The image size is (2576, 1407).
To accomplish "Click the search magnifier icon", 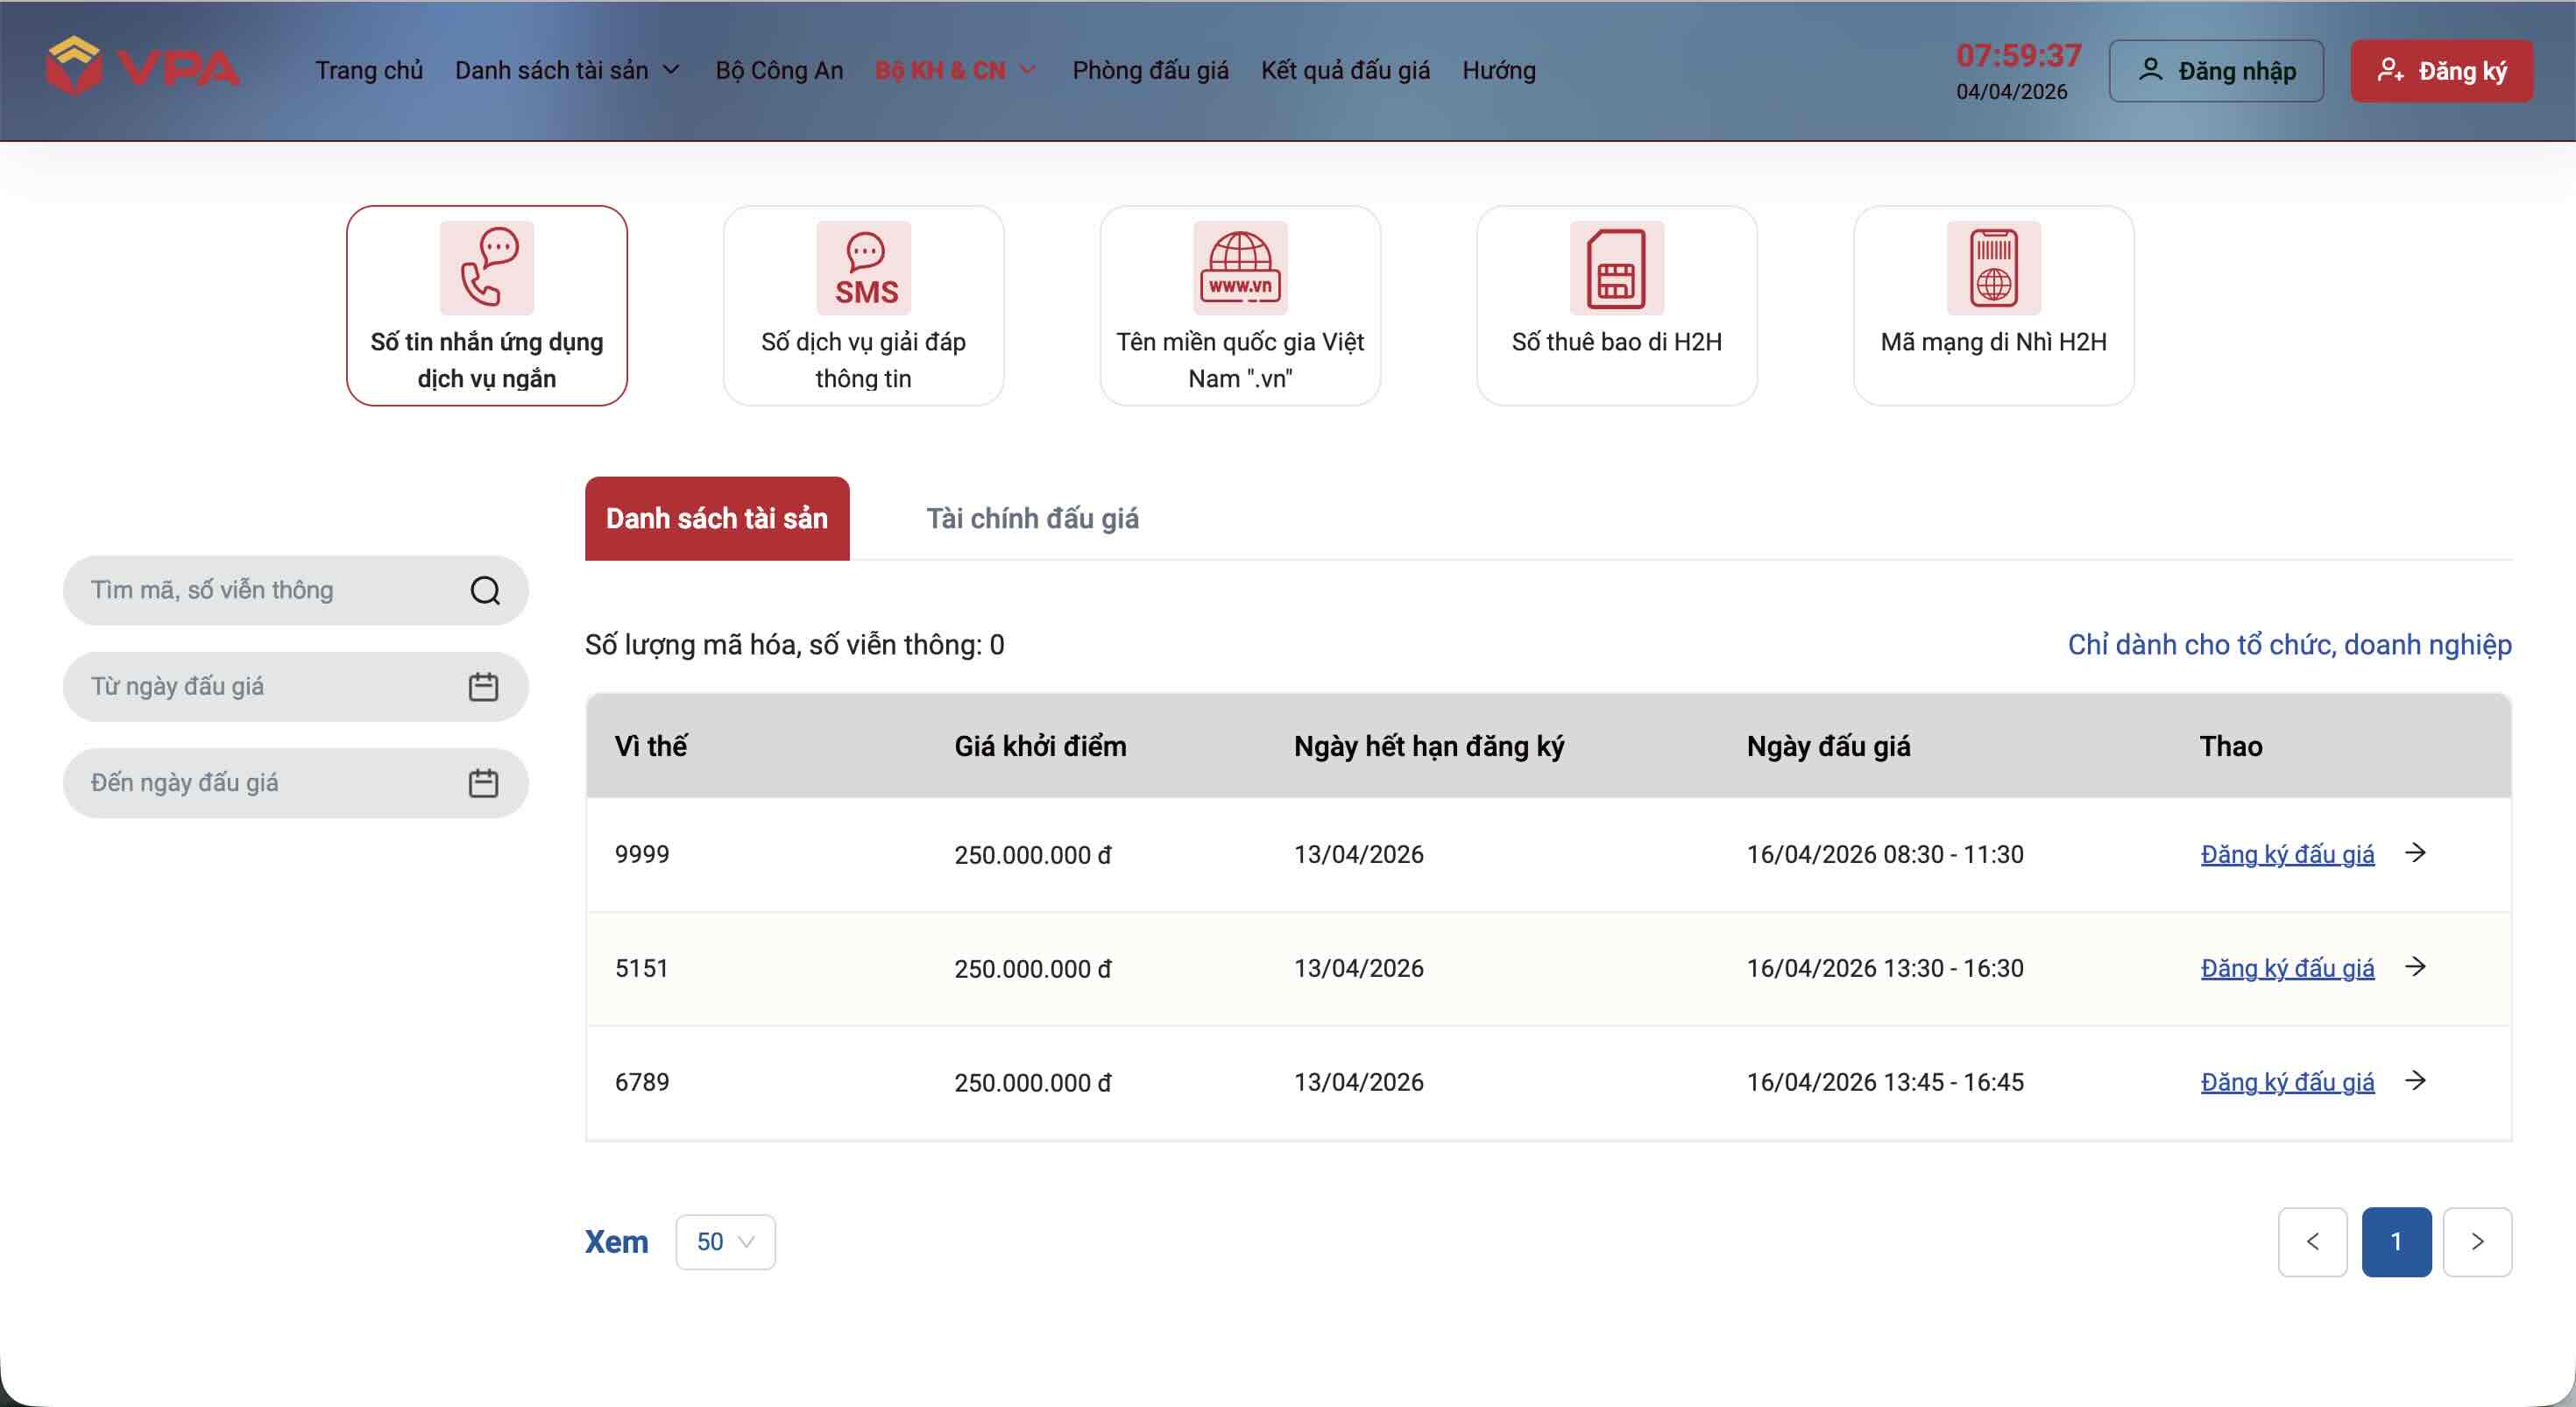I will [485, 590].
